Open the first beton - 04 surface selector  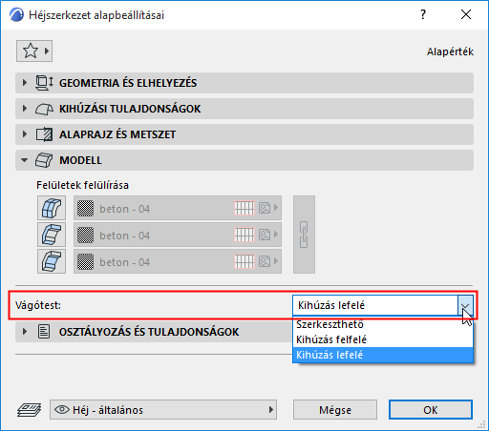[x=178, y=208]
